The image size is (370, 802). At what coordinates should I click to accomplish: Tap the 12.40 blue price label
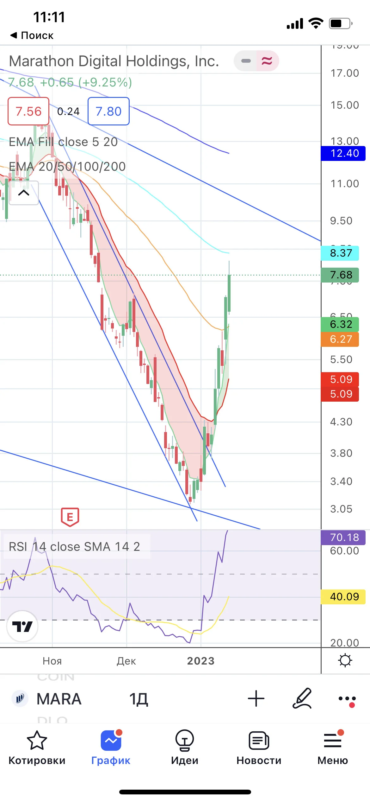343,153
